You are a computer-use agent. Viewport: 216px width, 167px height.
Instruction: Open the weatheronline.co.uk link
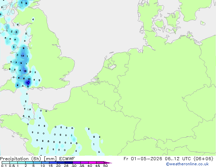coord(187,164)
